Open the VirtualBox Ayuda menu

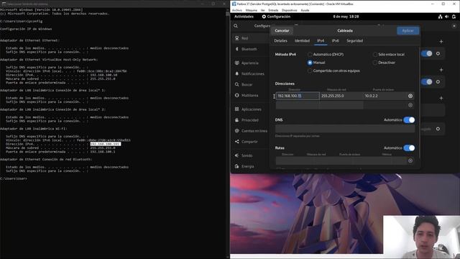[x=305, y=10]
